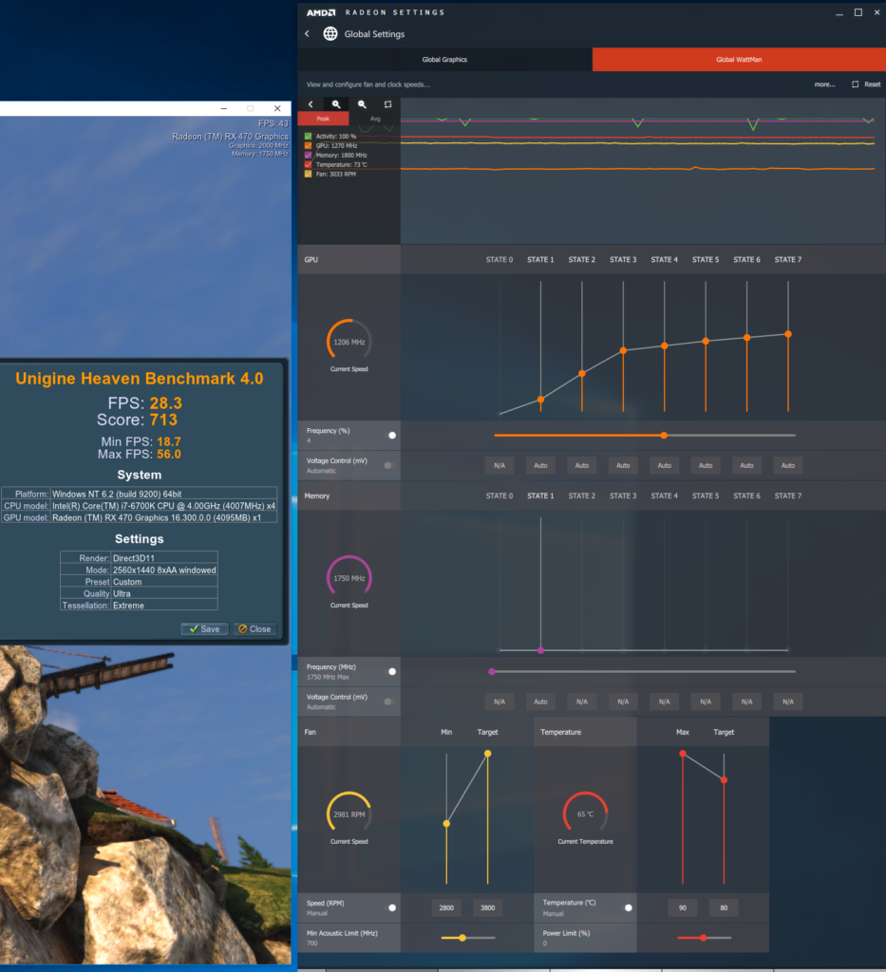Image resolution: width=886 pixels, height=972 pixels.
Task: Click the Memory STATE 1 column header
Action: (x=540, y=495)
